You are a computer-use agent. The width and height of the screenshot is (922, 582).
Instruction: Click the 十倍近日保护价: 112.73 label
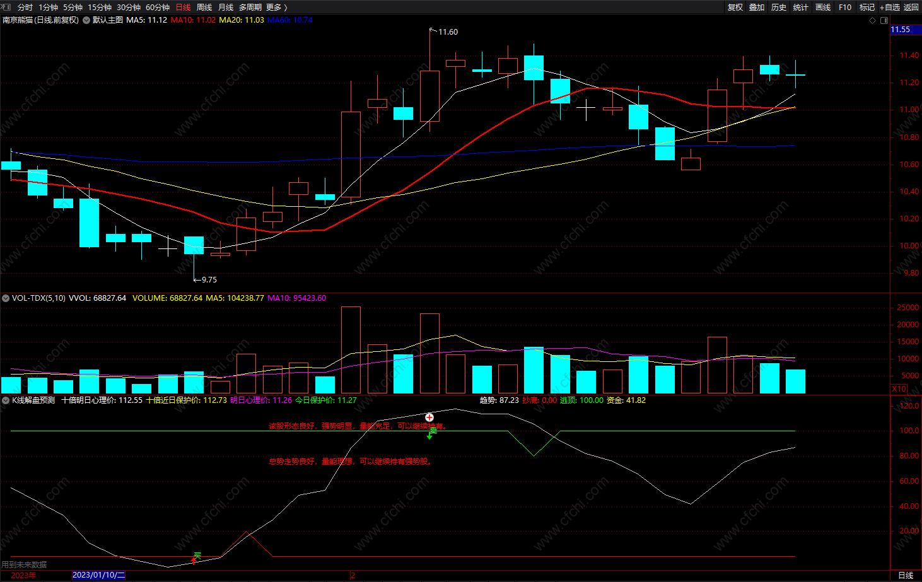(x=187, y=400)
